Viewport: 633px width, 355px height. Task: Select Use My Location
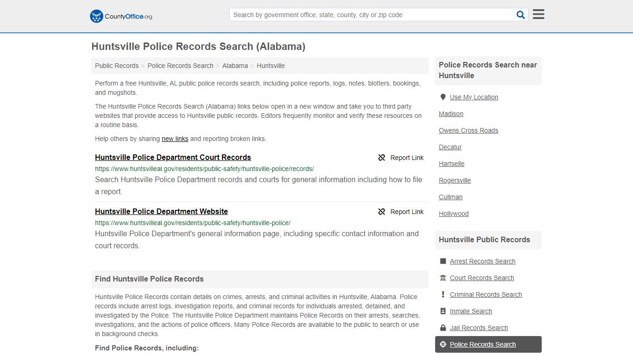pyautogui.click(x=474, y=97)
